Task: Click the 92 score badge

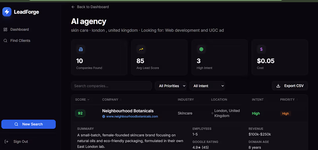Action: point(80,113)
